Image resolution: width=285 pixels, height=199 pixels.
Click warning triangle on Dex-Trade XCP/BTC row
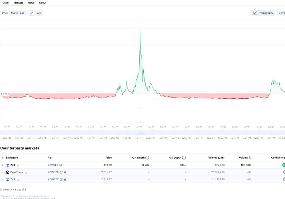click(65, 172)
